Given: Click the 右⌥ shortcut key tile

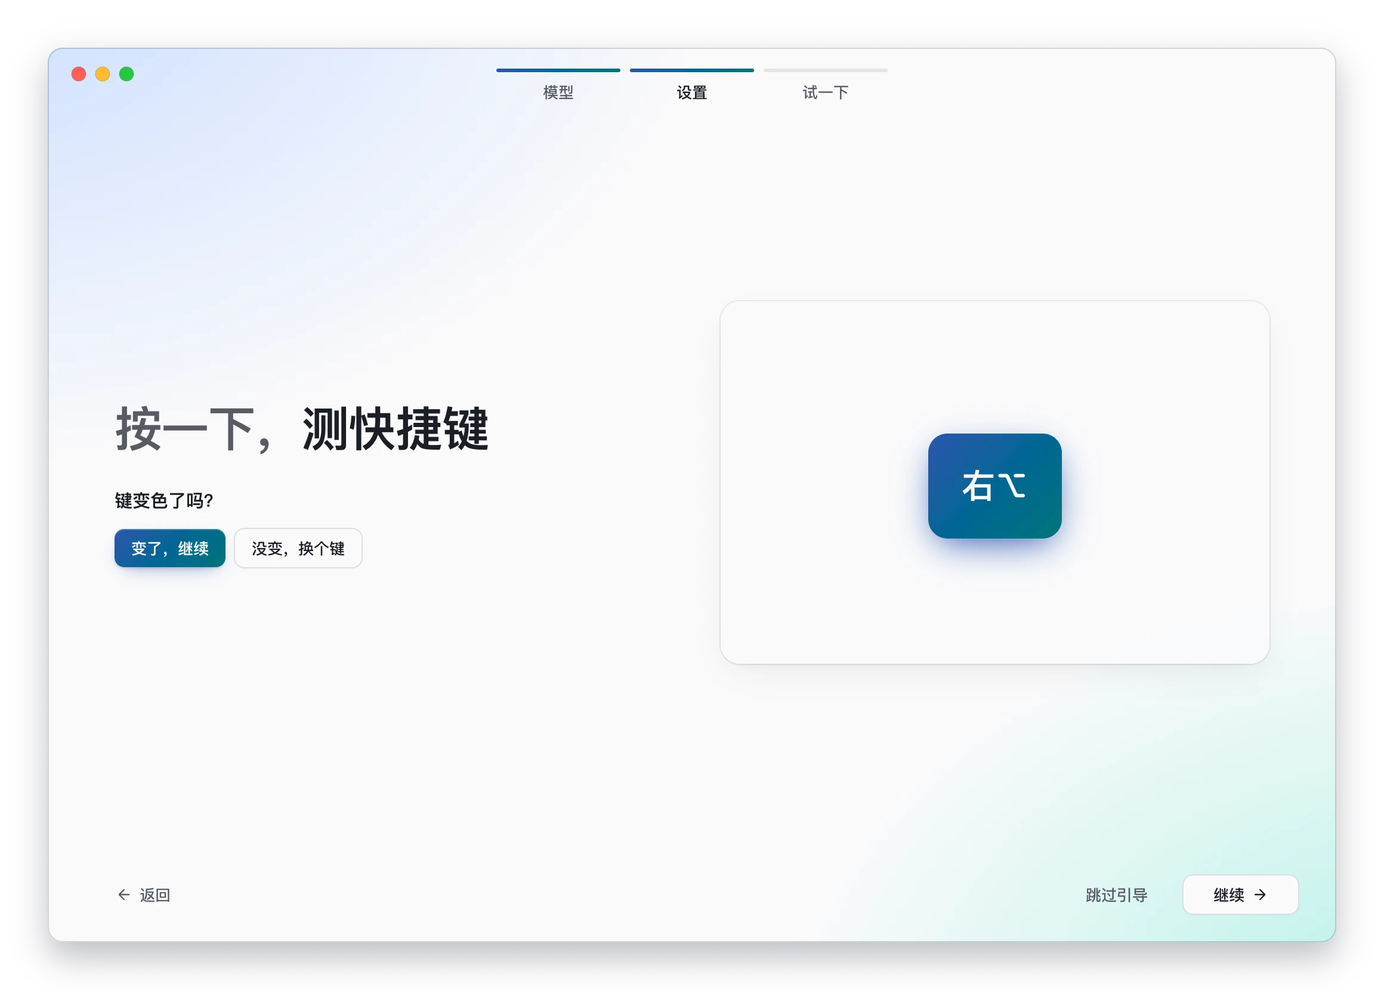Looking at the screenshot, I should (x=994, y=486).
